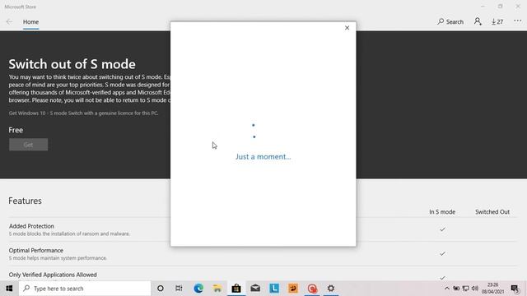Click the In S mode column header

click(442, 212)
